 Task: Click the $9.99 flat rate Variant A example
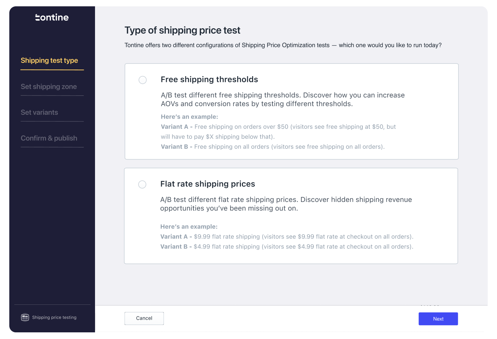coord(286,237)
